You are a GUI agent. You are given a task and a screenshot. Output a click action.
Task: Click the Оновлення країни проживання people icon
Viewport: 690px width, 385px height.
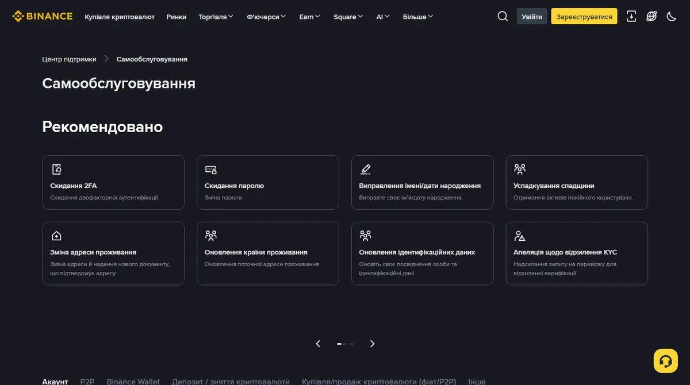tap(210, 236)
